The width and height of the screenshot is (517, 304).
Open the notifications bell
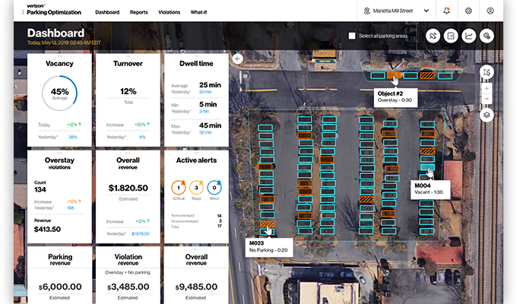[x=446, y=11]
